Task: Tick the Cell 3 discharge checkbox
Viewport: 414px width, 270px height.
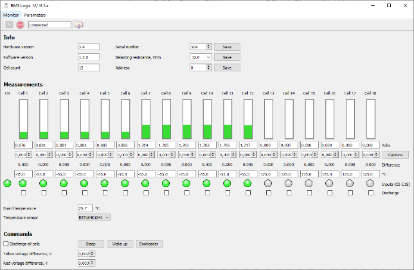Action: (64, 193)
